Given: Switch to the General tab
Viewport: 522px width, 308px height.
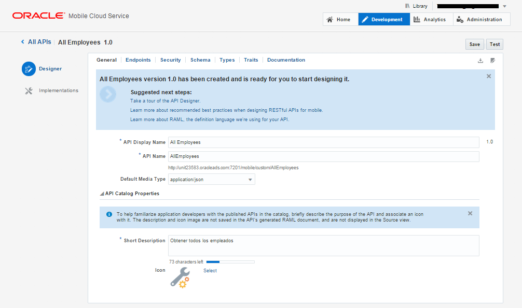Looking at the screenshot, I should pos(106,60).
